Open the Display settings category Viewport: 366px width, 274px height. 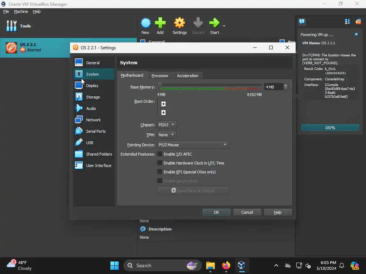pyautogui.click(x=94, y=86)
